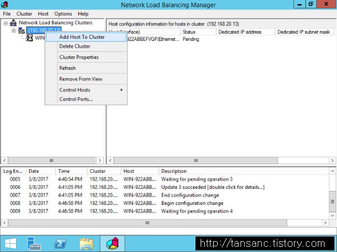
Task: Click the tree pane left scroll arrow
Action: click(x=5, y=160)
